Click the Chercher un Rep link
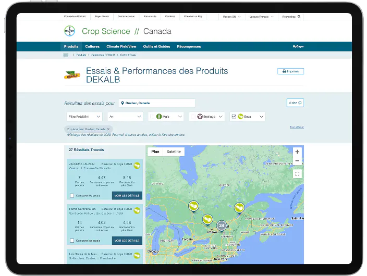The width and height of the screenshot is (367, 276). (x=193, y=16)
